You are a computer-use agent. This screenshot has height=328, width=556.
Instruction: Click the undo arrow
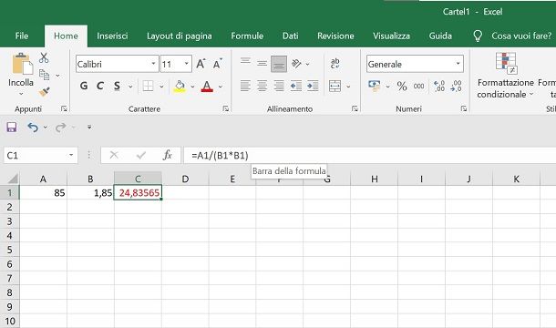33,127
